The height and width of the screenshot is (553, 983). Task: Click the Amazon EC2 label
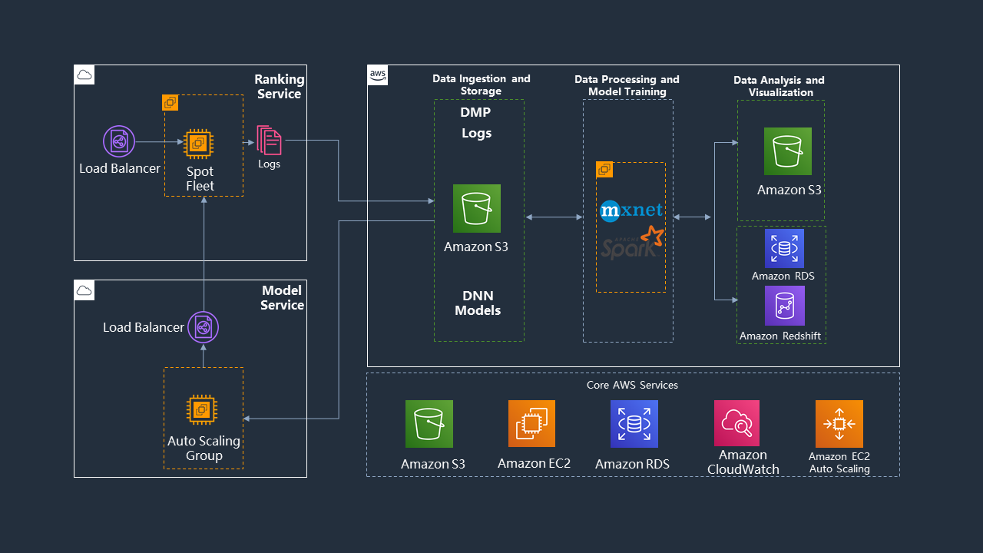534,463
